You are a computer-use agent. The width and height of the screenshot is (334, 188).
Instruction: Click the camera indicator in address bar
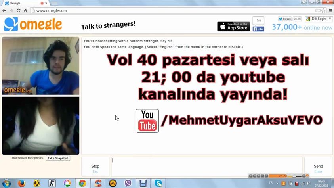[318, 10]
